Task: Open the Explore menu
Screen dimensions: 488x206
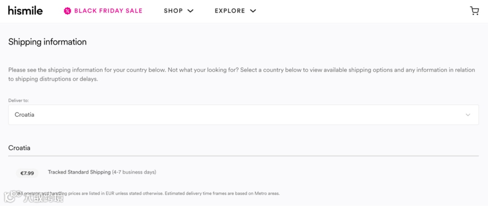Action: pyautogui.click(x=230, y=11)
